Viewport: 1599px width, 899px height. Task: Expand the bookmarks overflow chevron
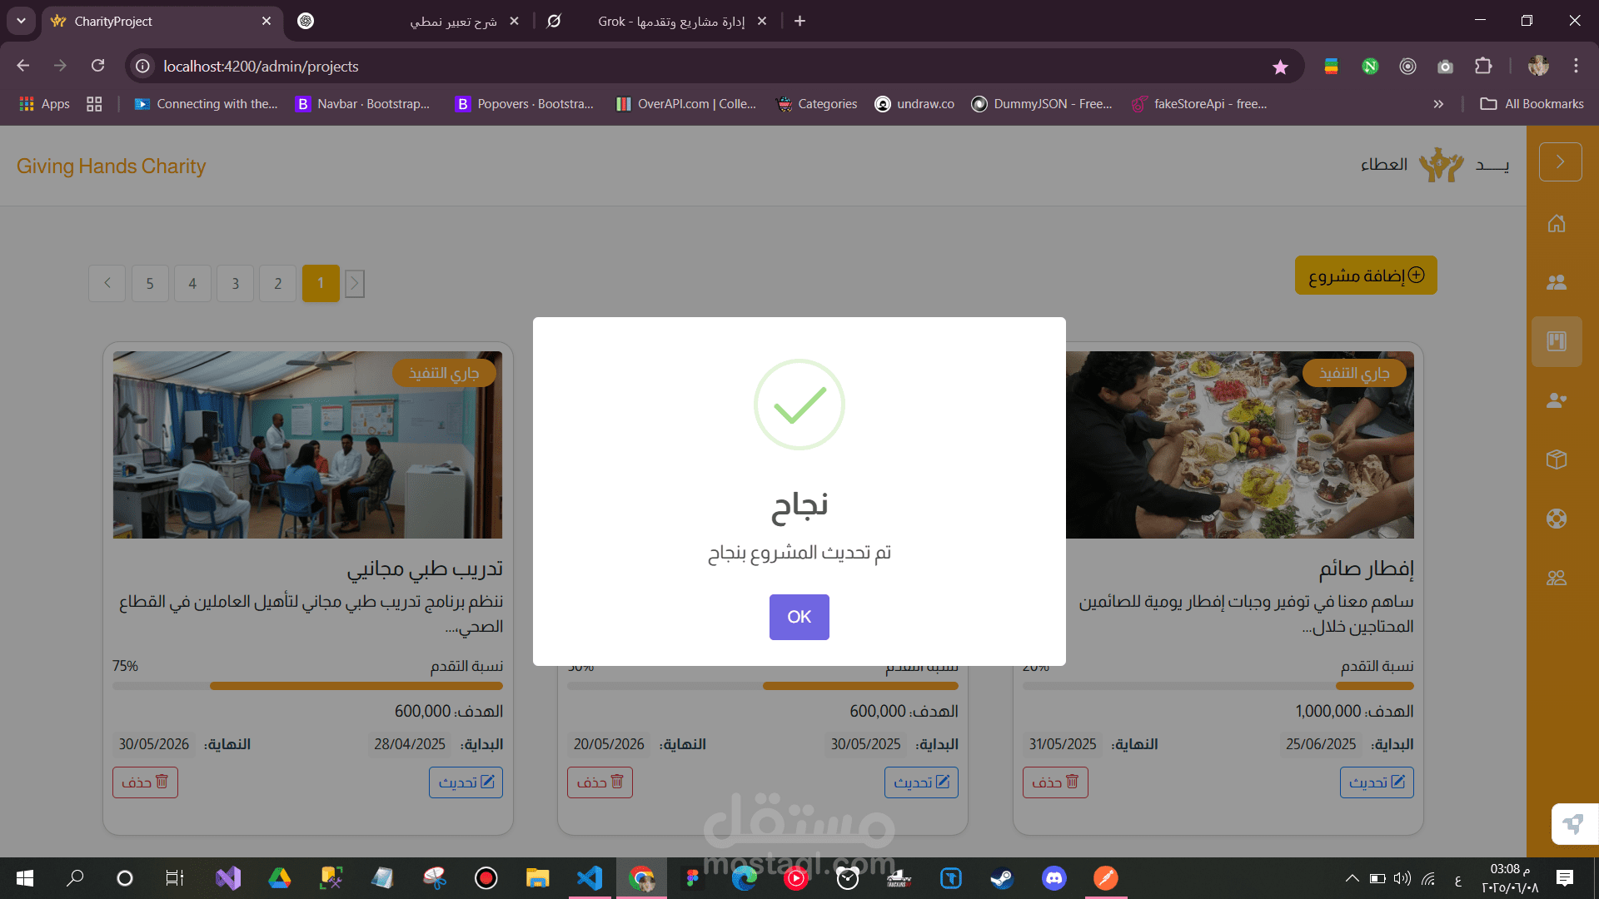click(1438, 104)
